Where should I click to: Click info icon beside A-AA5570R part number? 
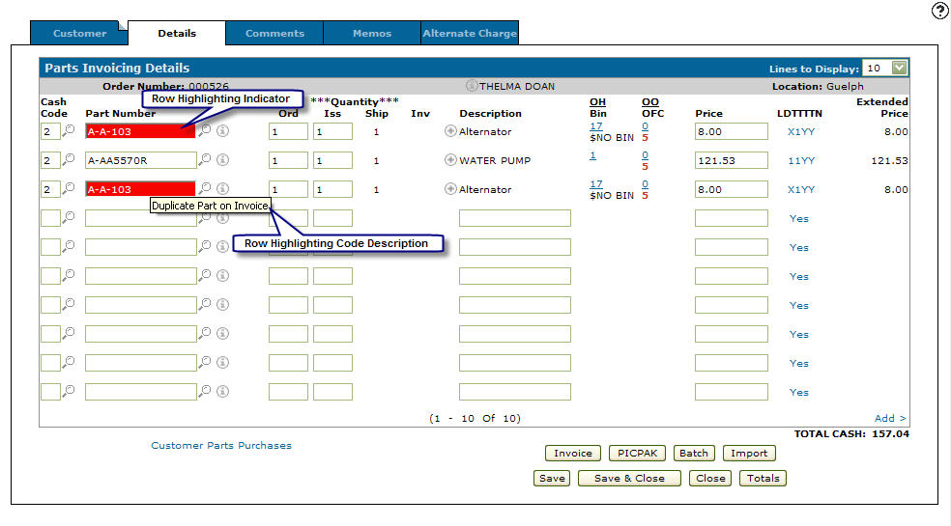point(222,160)
